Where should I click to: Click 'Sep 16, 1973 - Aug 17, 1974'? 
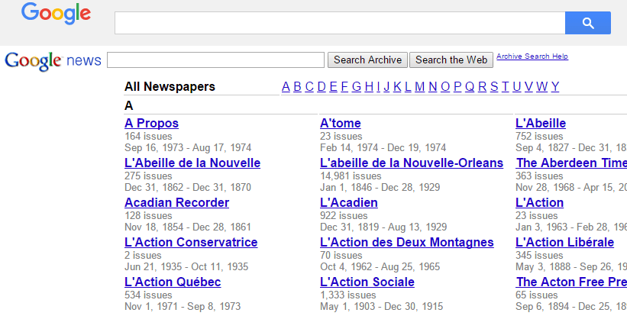click(x=188, y=148)
